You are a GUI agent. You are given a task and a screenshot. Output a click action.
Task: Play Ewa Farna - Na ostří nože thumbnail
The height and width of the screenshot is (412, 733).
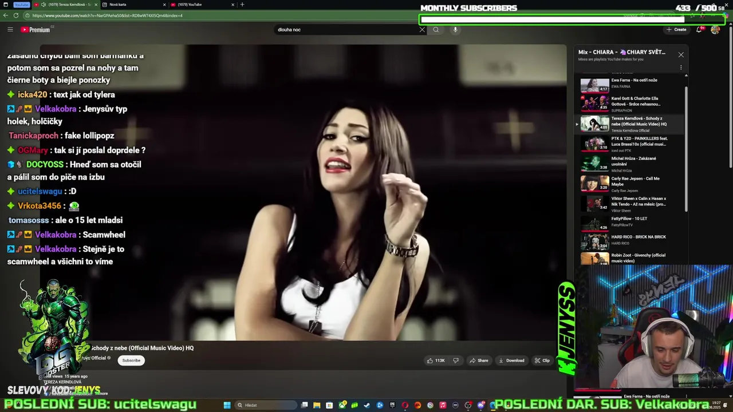point(595,85)
